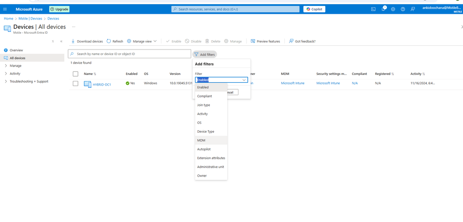Open the Devices breadcrumb link

(x=53, y=18)
